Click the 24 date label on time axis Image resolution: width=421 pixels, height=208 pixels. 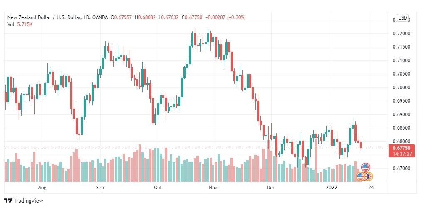coord(371,188)
